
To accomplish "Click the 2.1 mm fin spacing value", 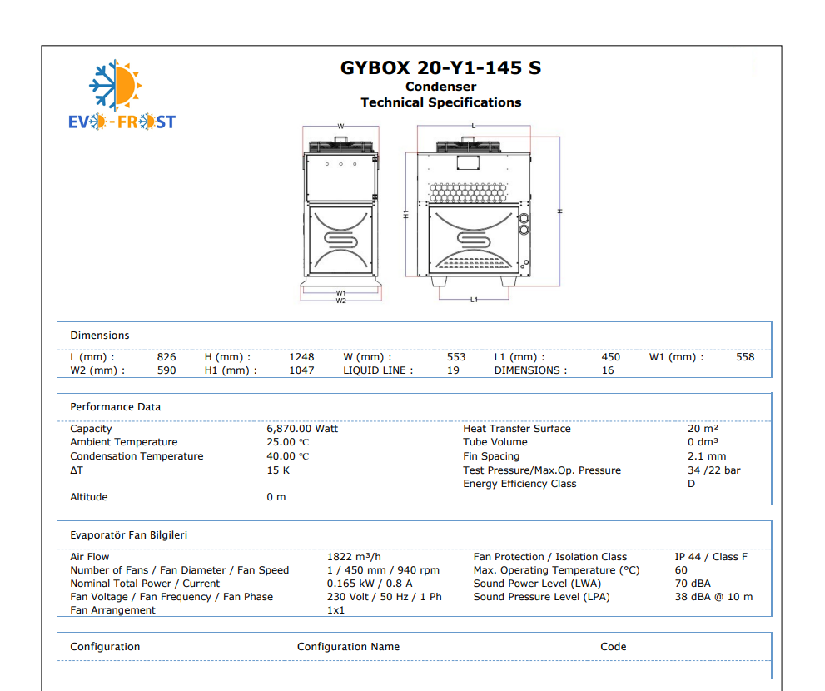I will [707, 456].
